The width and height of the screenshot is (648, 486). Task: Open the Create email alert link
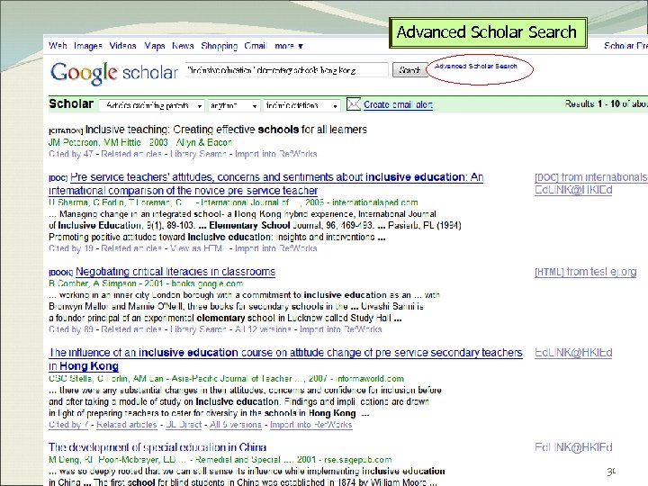point(398,105)
